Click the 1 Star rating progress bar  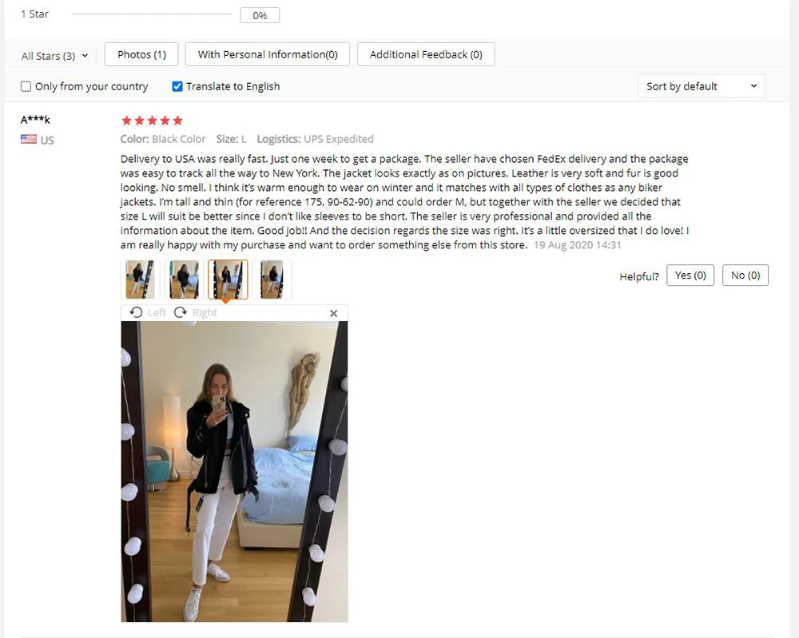pyautogui.click(x=152, y=14)
